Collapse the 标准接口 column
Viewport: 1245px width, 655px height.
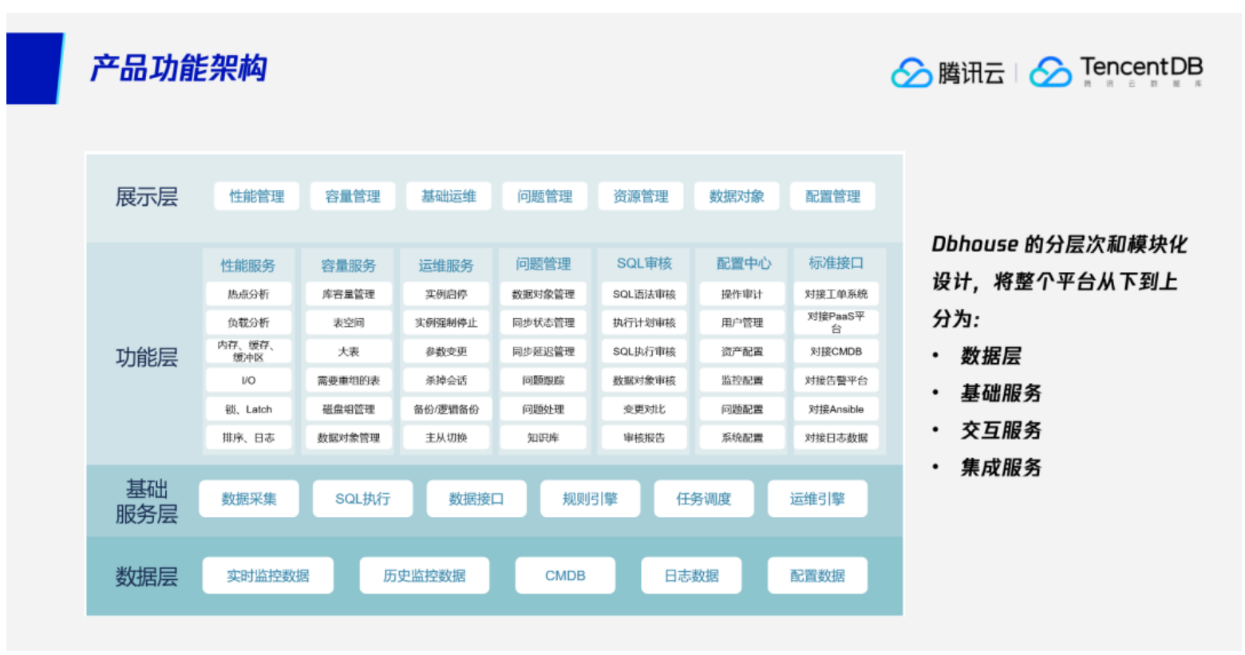[x=835, y=264]
